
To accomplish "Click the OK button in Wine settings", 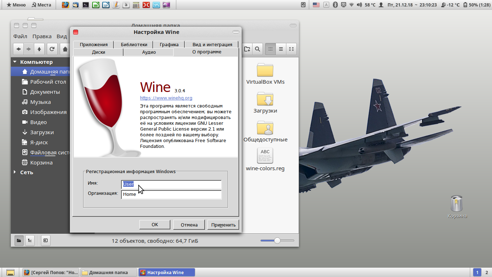I will click(x=155, y=225).
